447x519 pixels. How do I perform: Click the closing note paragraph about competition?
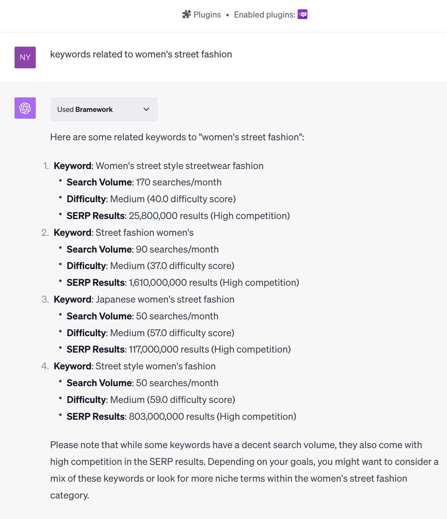click(244, 470)
